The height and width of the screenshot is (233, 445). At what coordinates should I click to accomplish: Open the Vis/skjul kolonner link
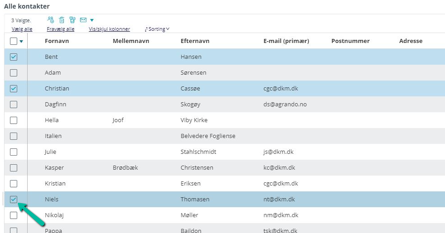109,29
